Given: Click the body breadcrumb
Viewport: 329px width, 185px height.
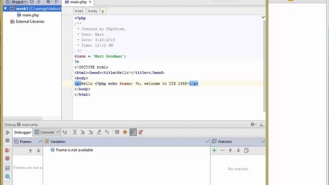Looking at the screenshot, I should point(93,11).
